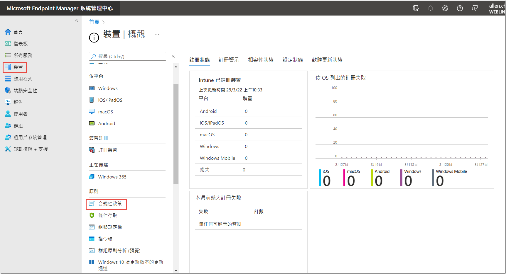Click the Windows platform icon
506x274 pixels.
92,88
